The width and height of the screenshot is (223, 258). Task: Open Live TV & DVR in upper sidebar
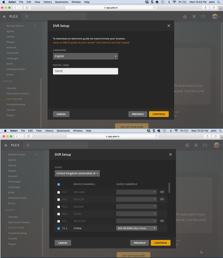tap(14, 99)
